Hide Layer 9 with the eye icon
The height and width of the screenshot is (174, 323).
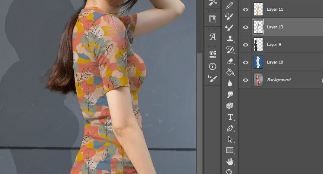tap(245, 45)
